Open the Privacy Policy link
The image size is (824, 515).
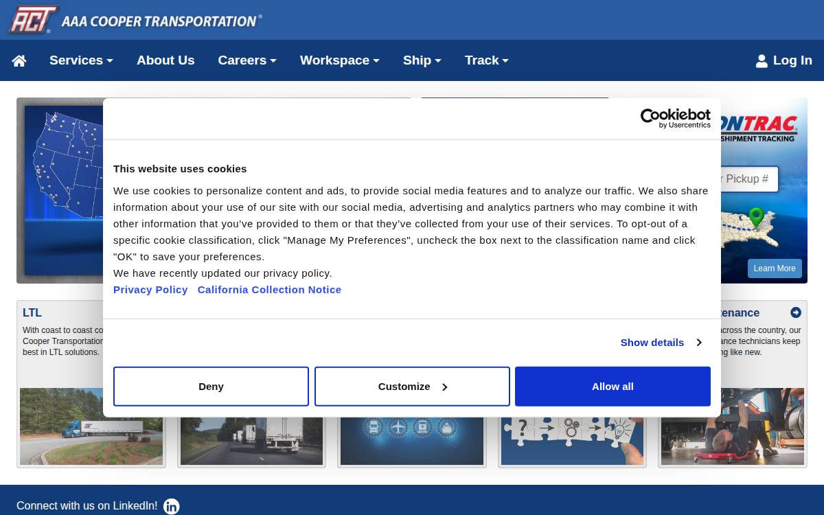[x=150, y=290]
